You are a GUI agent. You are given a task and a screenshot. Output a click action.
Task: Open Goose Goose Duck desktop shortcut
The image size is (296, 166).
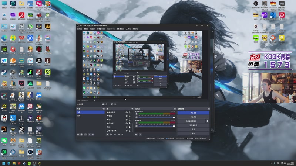pyautogui.click(x=13, y=96)
